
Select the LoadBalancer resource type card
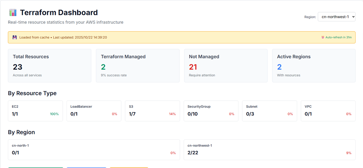coord(94,111)
